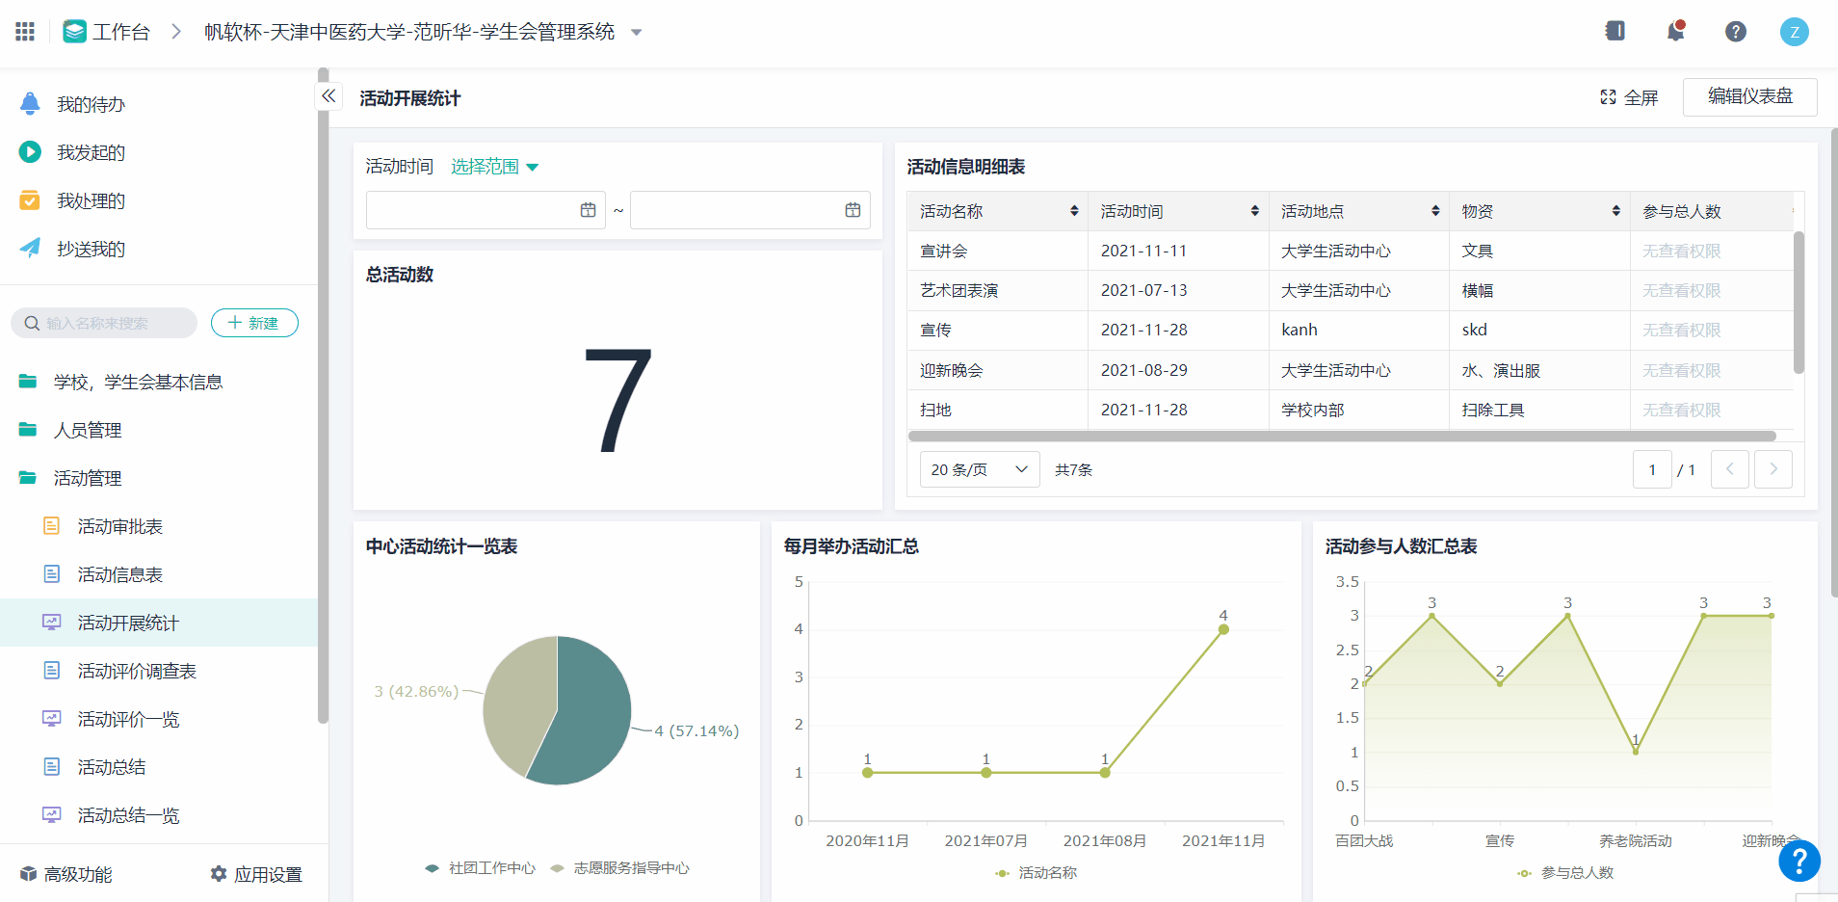Viewport: 1838px width, 902px height.
Task: Open the help question mark icon
Action: 1735,32
